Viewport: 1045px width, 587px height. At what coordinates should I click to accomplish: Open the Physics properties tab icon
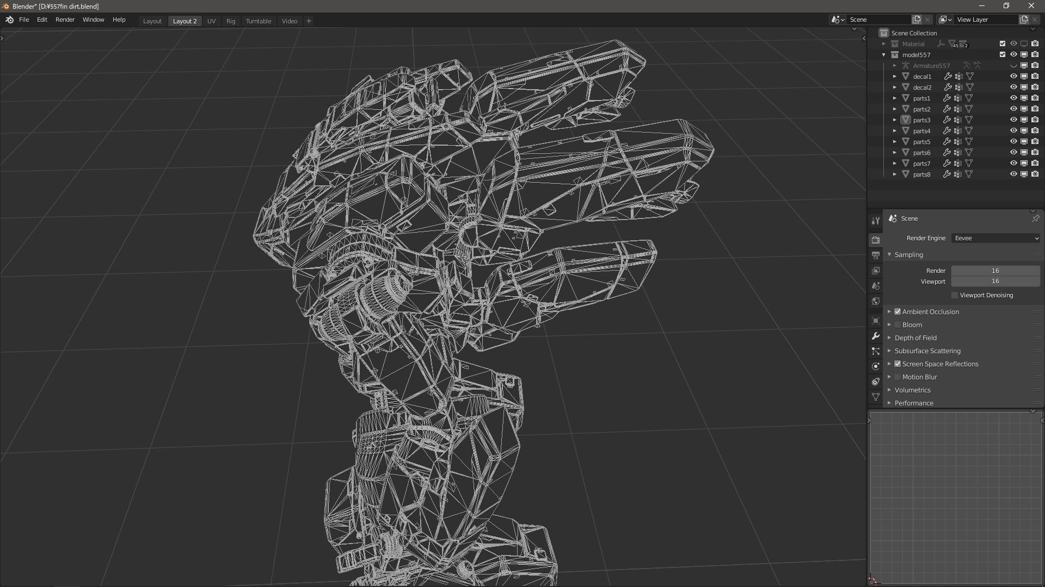point(875,366)
